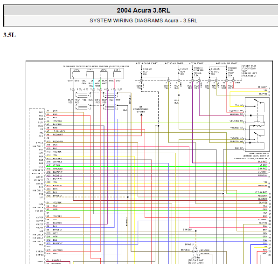Screen dimensions: 278x264
Task: Click the RED/WHT wire label numbered 1
Action: pyautogui.click(x=263, y=87)
